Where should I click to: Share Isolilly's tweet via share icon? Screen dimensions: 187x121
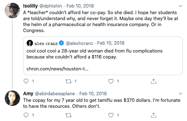click(x=153, y=81)
